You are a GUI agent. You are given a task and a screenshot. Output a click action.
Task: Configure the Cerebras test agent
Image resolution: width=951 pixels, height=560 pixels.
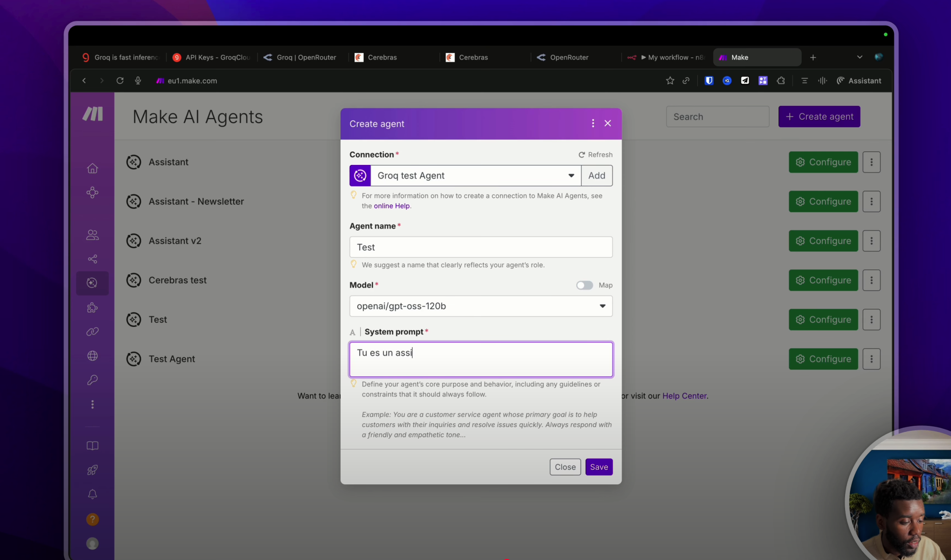[823, 281]
